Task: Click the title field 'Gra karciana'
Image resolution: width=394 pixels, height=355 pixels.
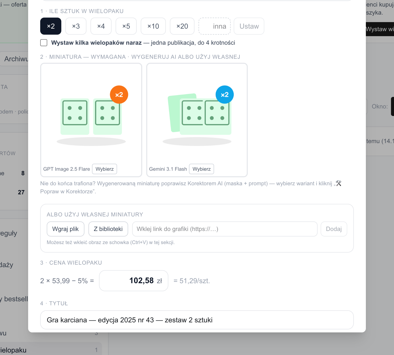Action: (197, 320)
